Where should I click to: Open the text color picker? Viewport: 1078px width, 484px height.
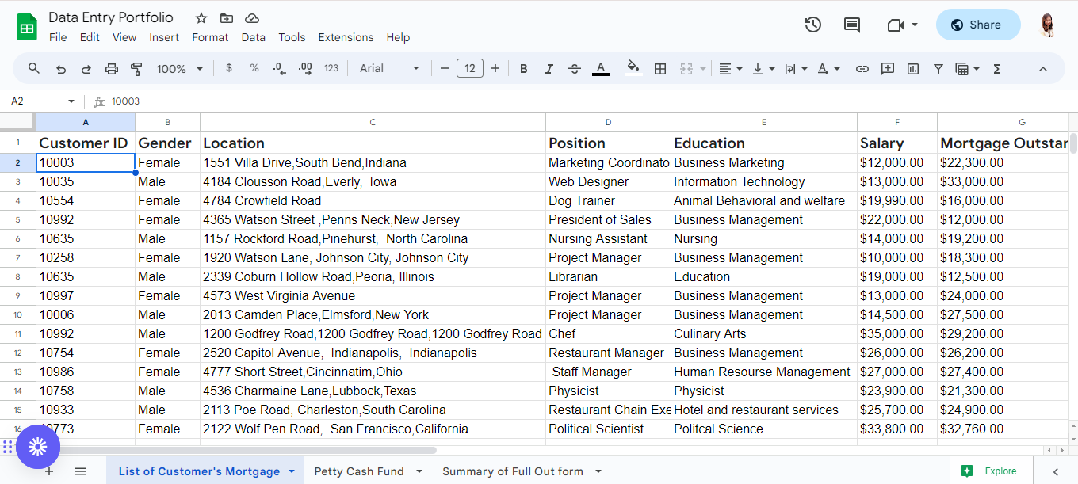(x=601, y=69)
